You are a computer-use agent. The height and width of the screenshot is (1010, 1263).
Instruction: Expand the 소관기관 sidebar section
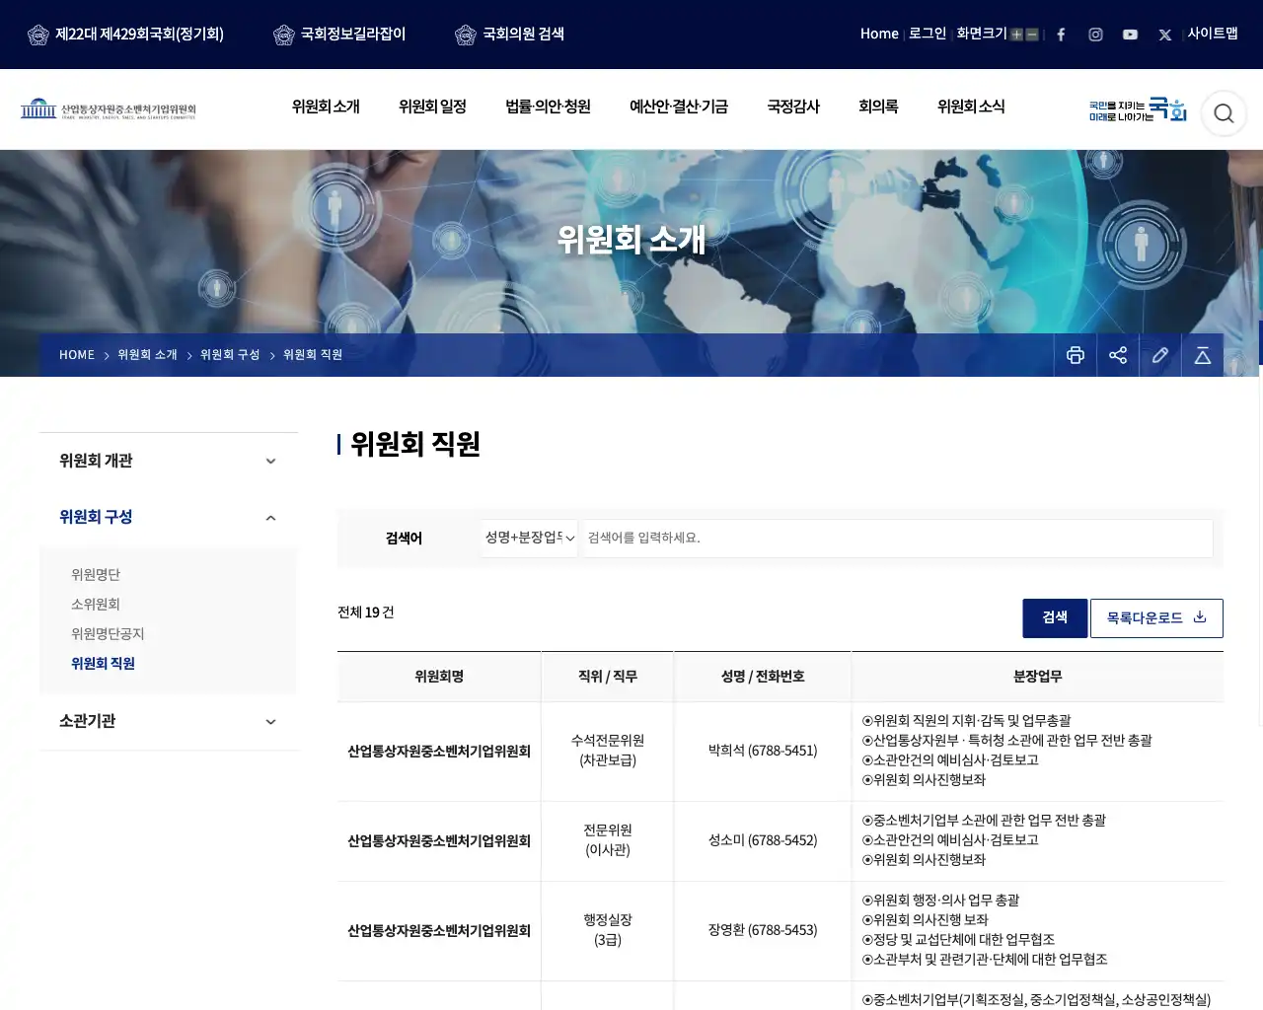(x=169, y=721)
